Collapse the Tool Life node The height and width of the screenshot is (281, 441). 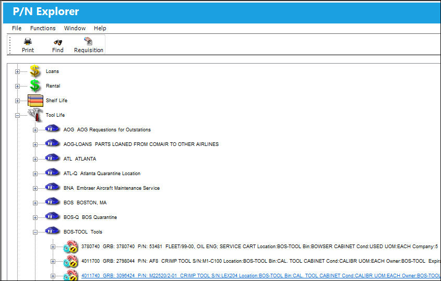click(17, 116)
